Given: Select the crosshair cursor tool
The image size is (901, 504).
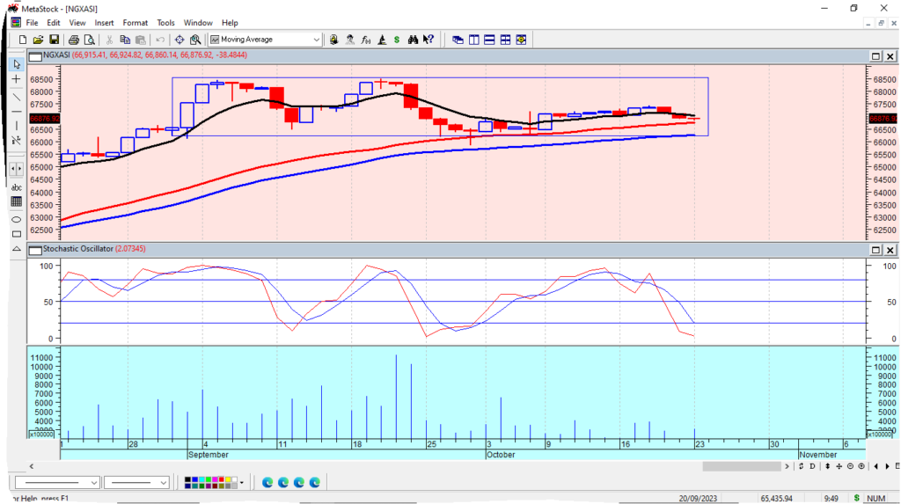Looking at the screenshot, I should pos(16,79).
